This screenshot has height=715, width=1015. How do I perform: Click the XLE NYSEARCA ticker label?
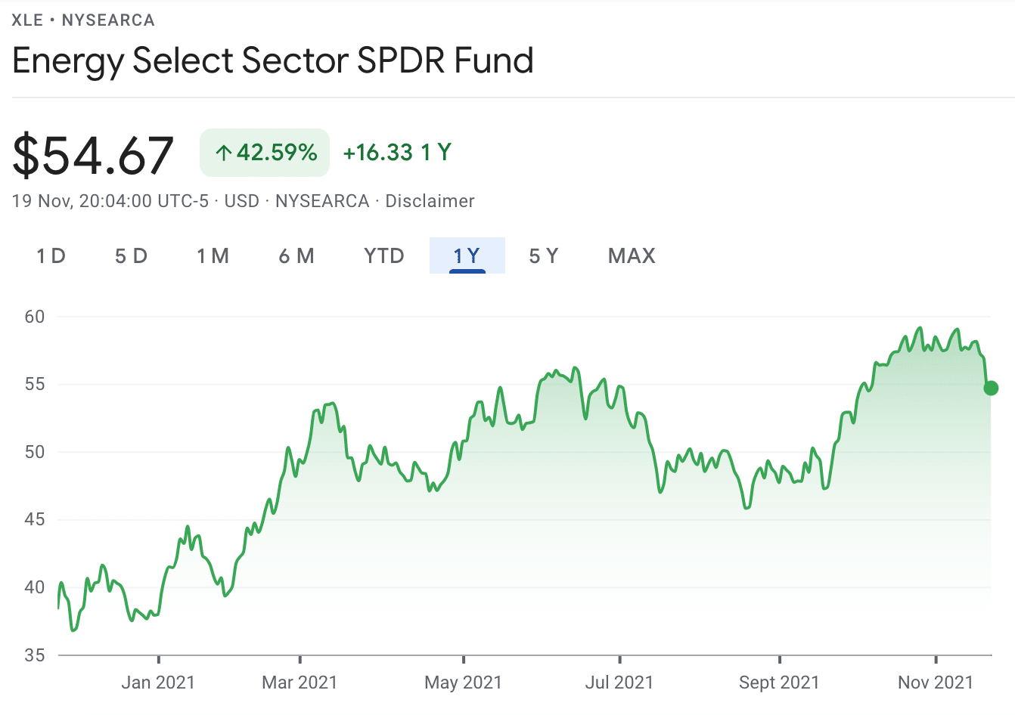click(83, 20)
